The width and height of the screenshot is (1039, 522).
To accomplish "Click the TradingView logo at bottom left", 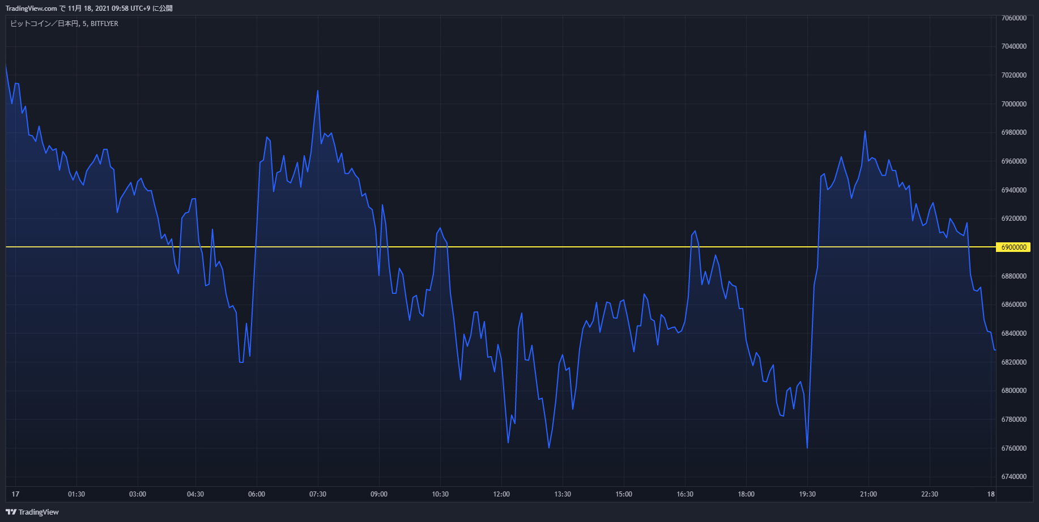I will (x=32, y=512).
